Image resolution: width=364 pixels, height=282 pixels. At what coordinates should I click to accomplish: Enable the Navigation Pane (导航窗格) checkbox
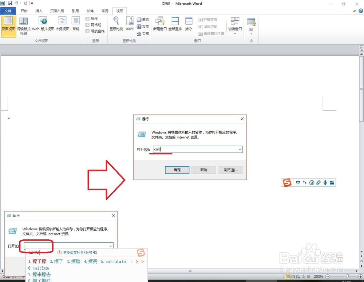87,31
